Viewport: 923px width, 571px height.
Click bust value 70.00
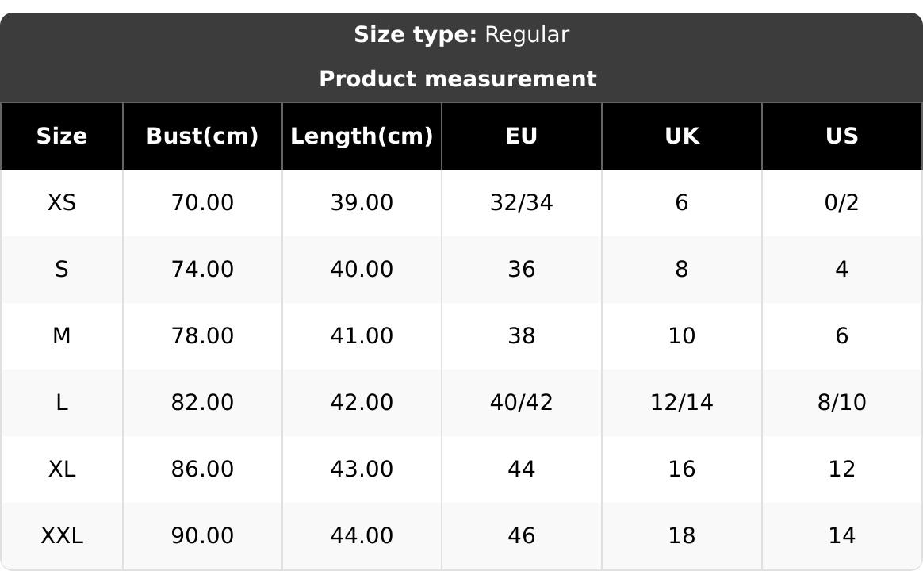[202, 203]
